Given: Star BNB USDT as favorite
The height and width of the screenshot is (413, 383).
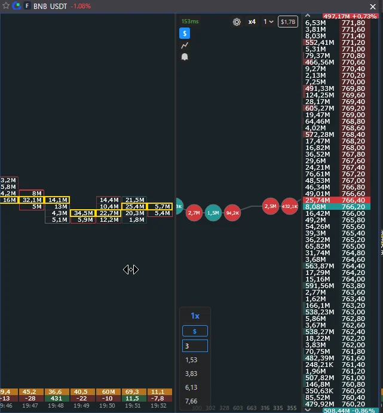Looking at the screenshot, I should [x=6, y=5].
